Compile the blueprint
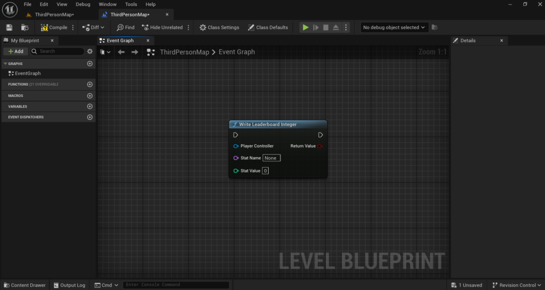The image size is (545, 290). [x=54, y=28]
